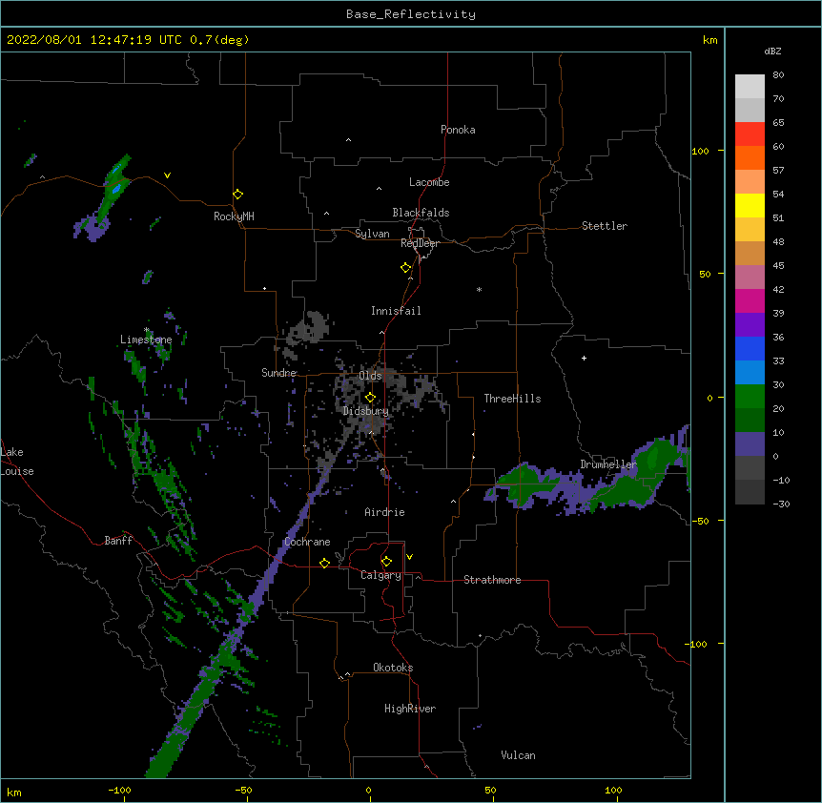Image resolution: width=822 pixels, height=803 pixels.
Task: Click the 45 value on the dBZ legend
Action: [x=778, y=265]
